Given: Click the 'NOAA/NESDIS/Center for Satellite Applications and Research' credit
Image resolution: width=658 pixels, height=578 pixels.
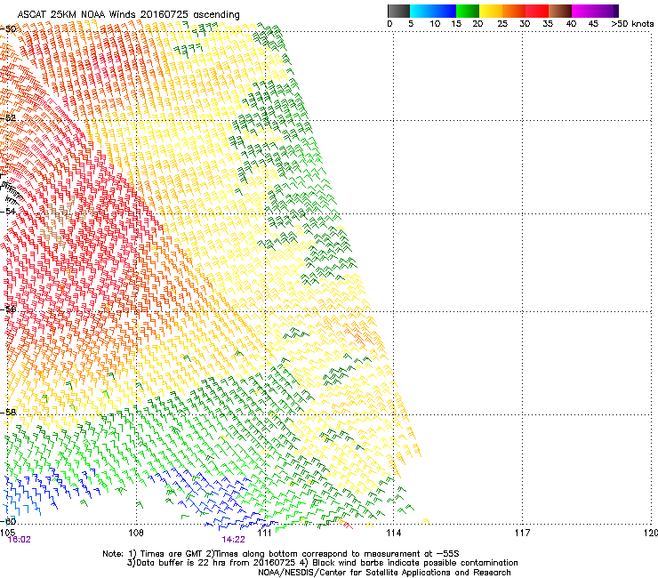Looking at the screenshot, I should tap(384, 573).
